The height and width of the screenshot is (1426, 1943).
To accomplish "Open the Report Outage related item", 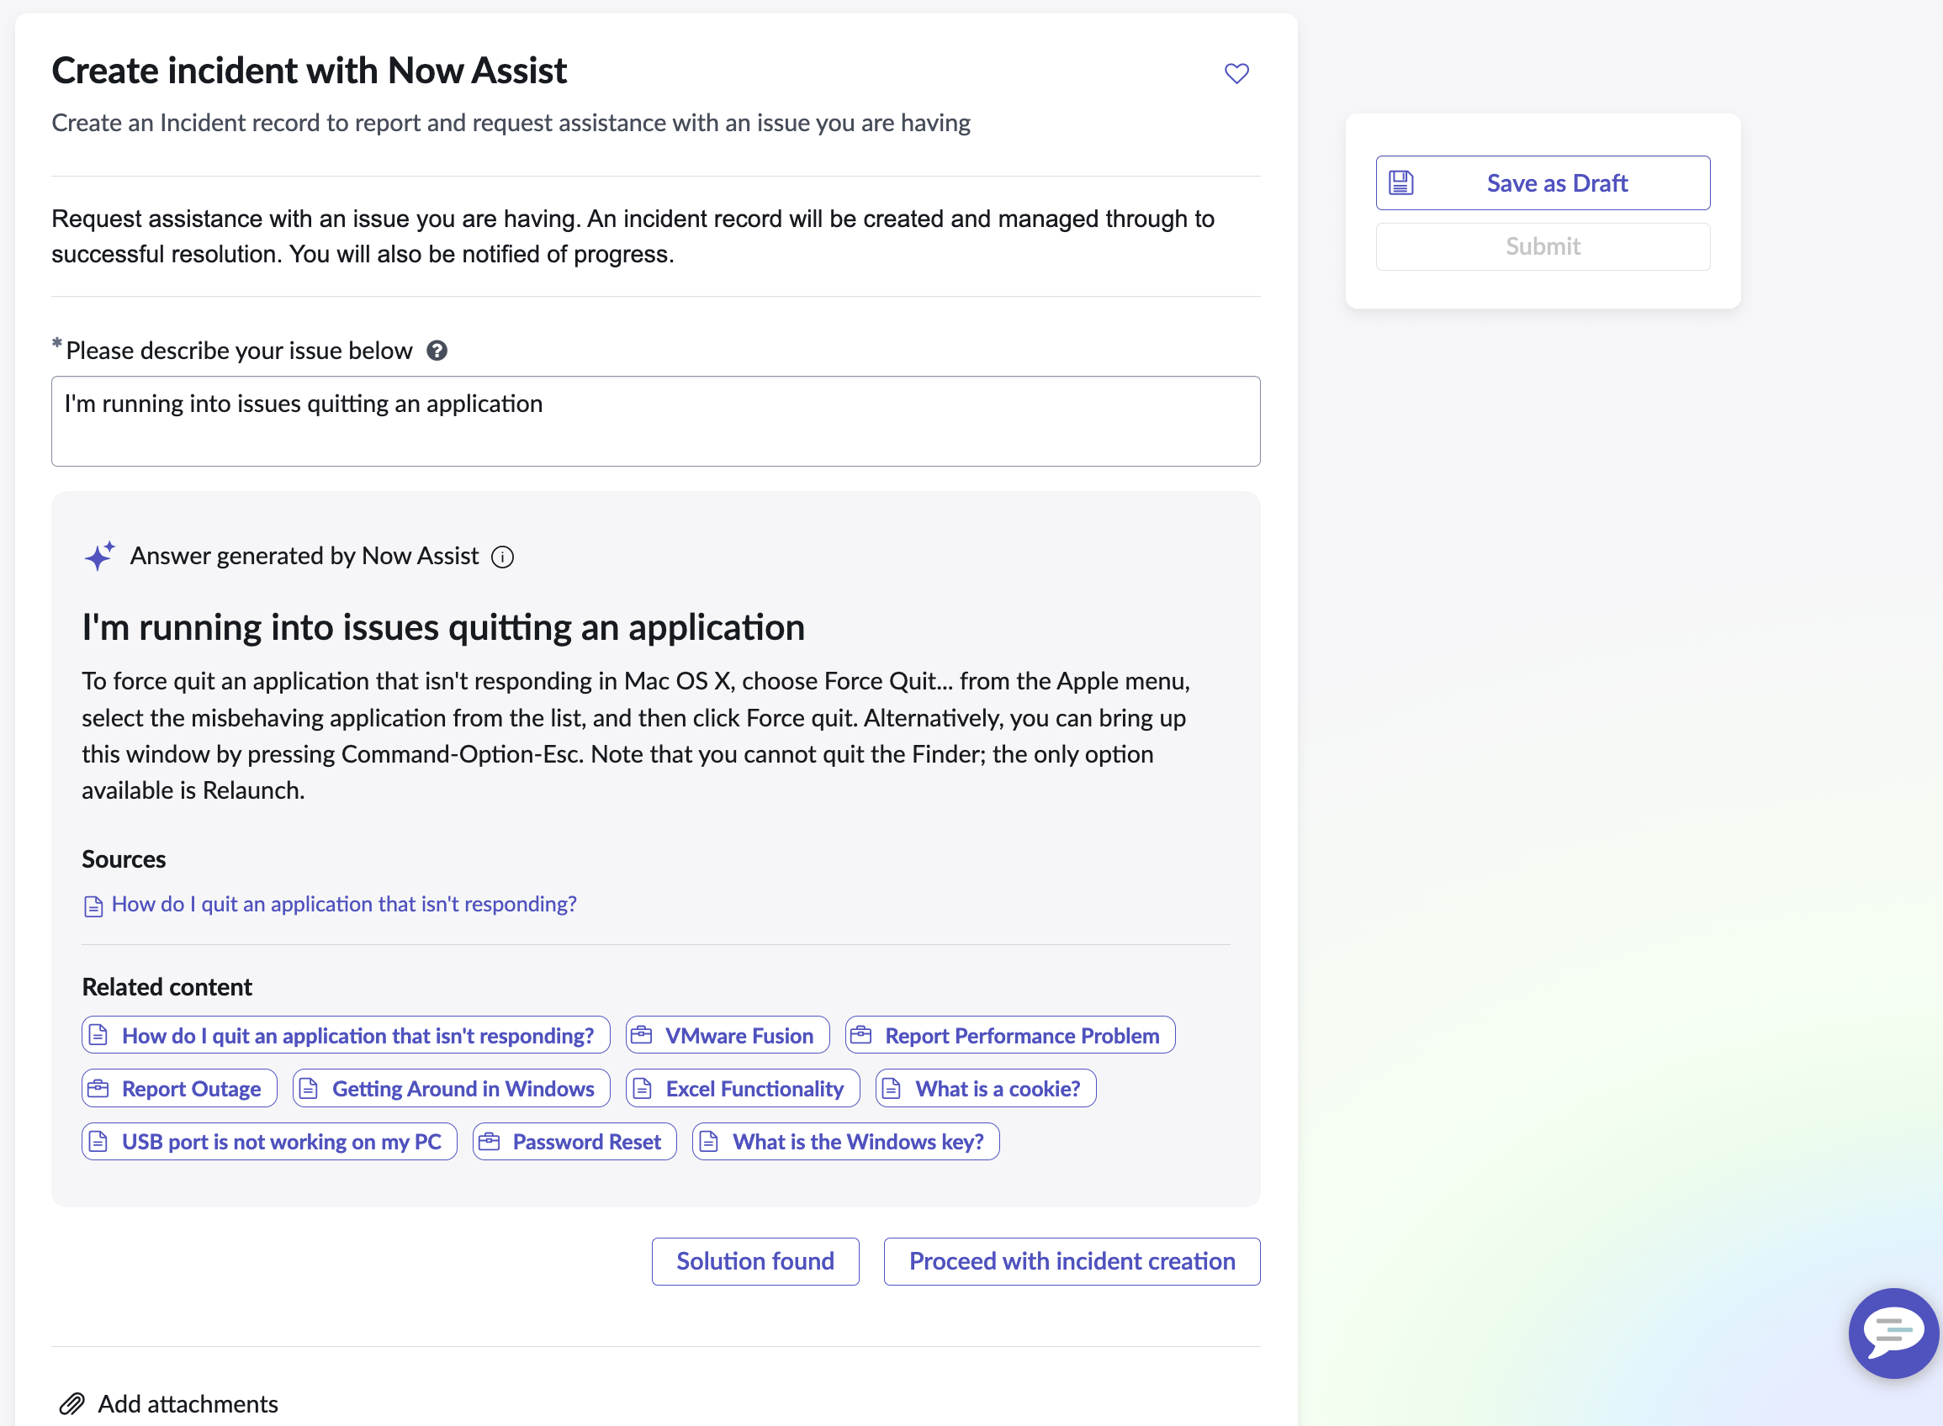I will (x=179, y=1089).
